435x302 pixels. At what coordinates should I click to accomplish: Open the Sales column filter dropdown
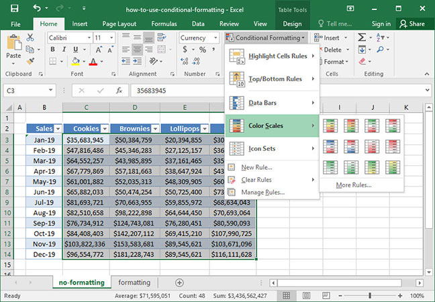[x=58, y=129]
